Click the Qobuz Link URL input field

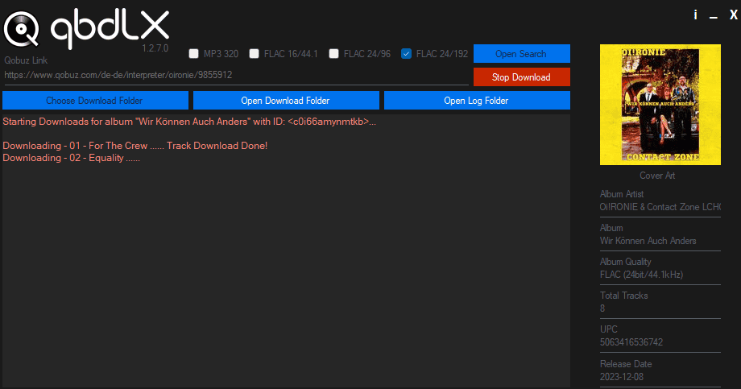click(236, 75)
